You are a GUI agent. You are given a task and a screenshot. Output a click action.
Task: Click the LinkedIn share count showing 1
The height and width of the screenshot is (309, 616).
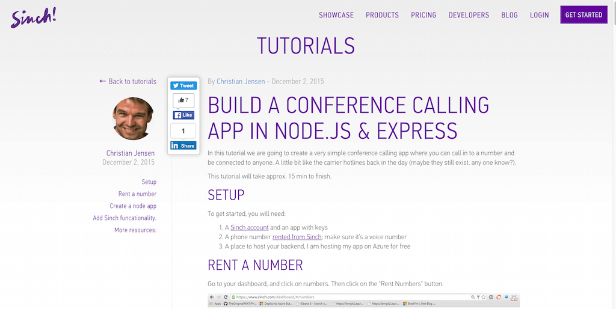coord(183,130)
